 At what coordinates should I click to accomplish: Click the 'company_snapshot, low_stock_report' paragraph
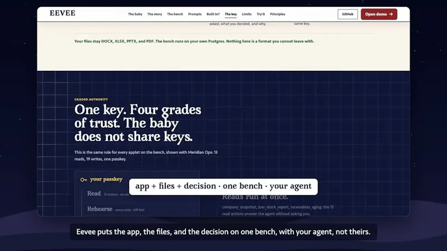pyautogui.click(x=278, y=210)
